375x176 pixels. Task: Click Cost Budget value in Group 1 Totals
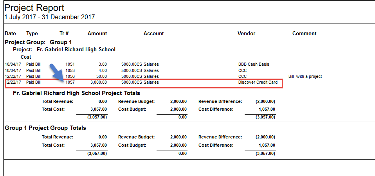tap(178, 145)
